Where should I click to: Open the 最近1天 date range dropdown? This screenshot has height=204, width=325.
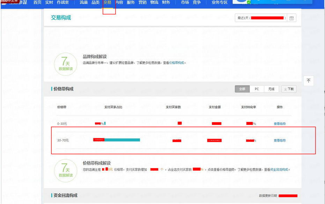pyautogui.click(x=261, y=18)
